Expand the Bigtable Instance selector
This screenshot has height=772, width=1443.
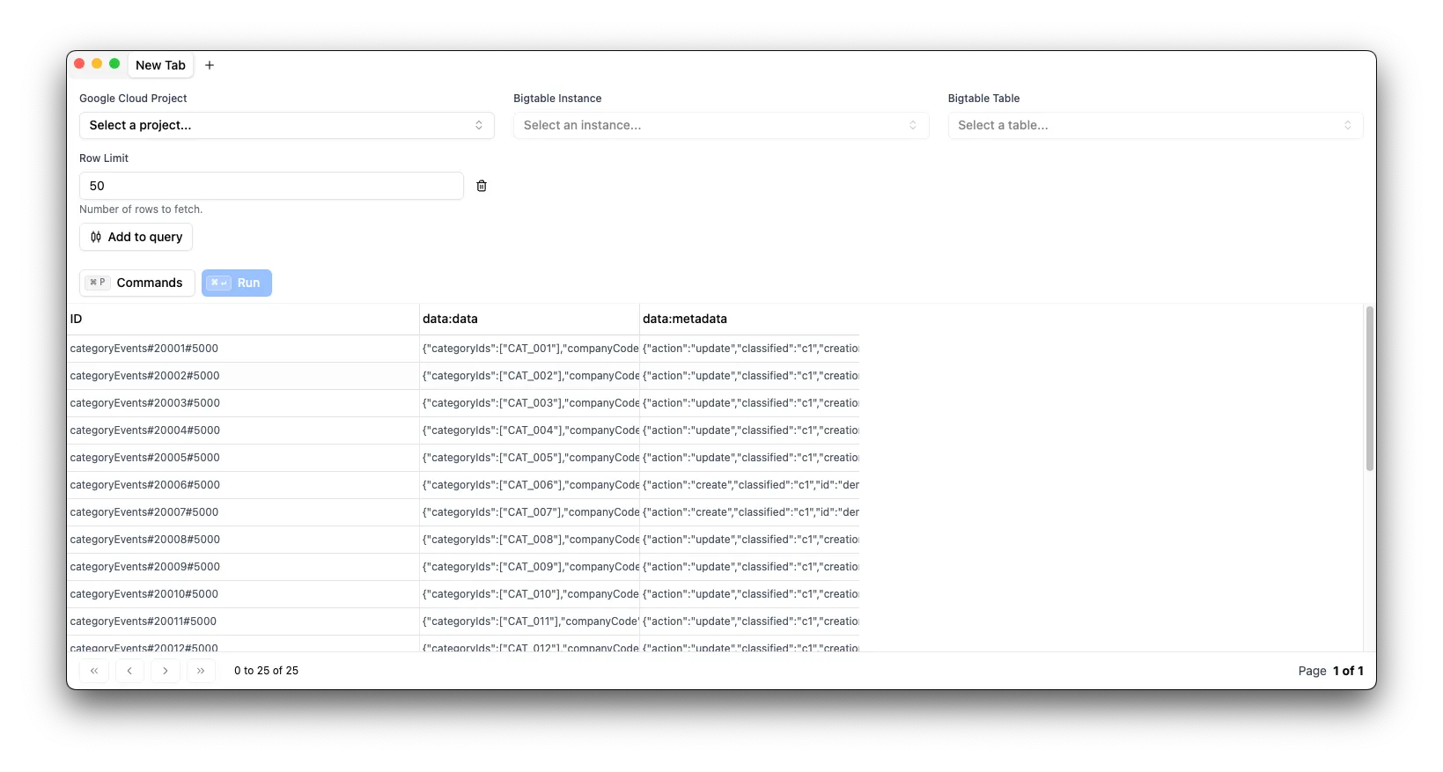point(720,125)
